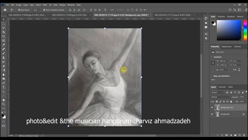
Task: Open the Kind filter dropdown in Layers
Action: [218, 93]
